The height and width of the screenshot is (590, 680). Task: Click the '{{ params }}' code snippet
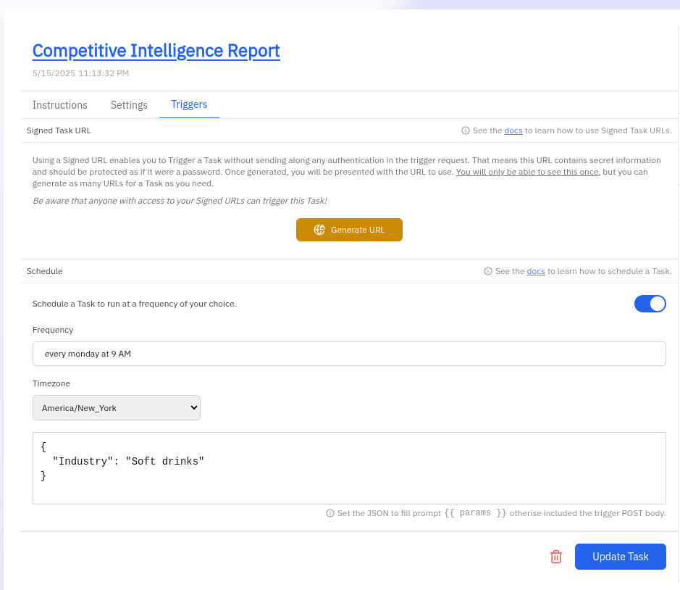(x=475, y=513)
